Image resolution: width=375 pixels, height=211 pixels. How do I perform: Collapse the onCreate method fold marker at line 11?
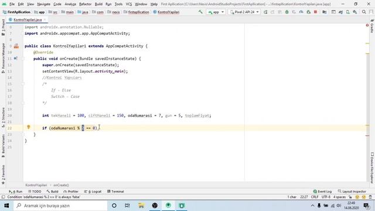pos(23,59)
